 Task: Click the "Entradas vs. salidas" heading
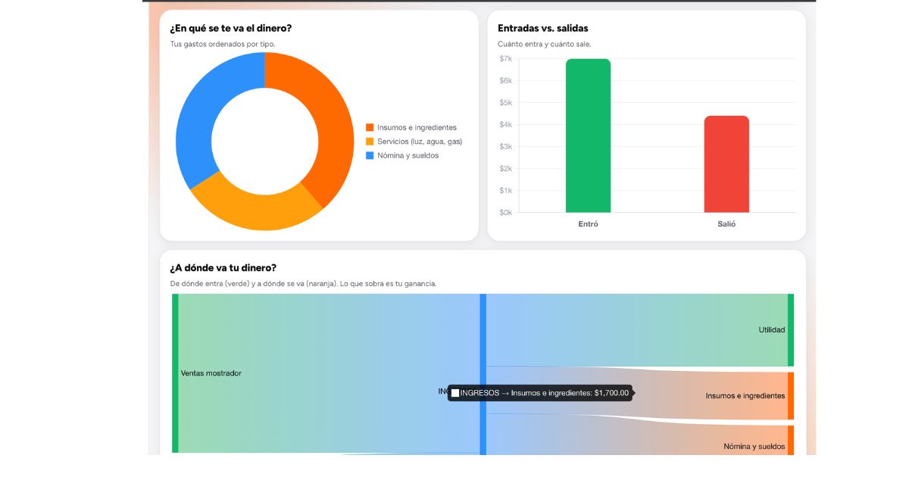(543, 29)
